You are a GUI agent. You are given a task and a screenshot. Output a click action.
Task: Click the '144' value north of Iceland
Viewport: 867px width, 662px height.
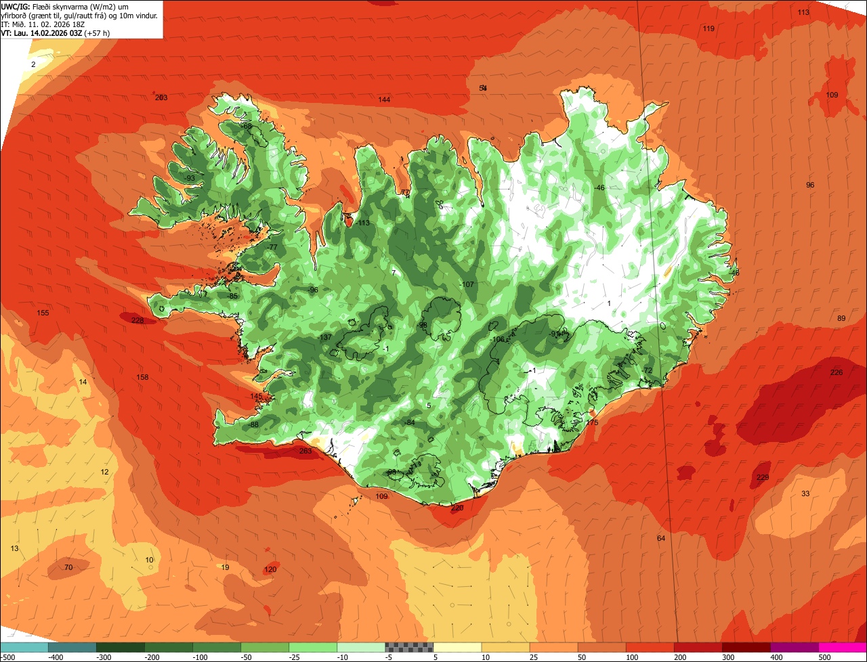tap(384, 100)
